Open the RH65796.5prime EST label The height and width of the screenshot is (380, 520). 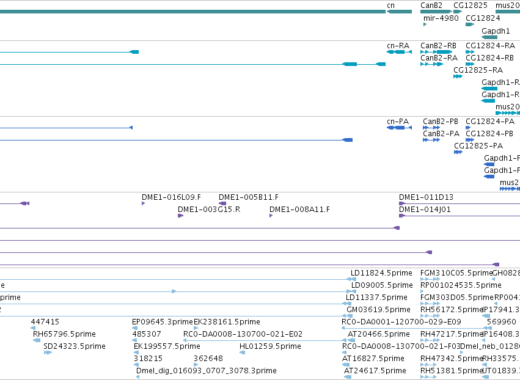[x=64, y=334]
